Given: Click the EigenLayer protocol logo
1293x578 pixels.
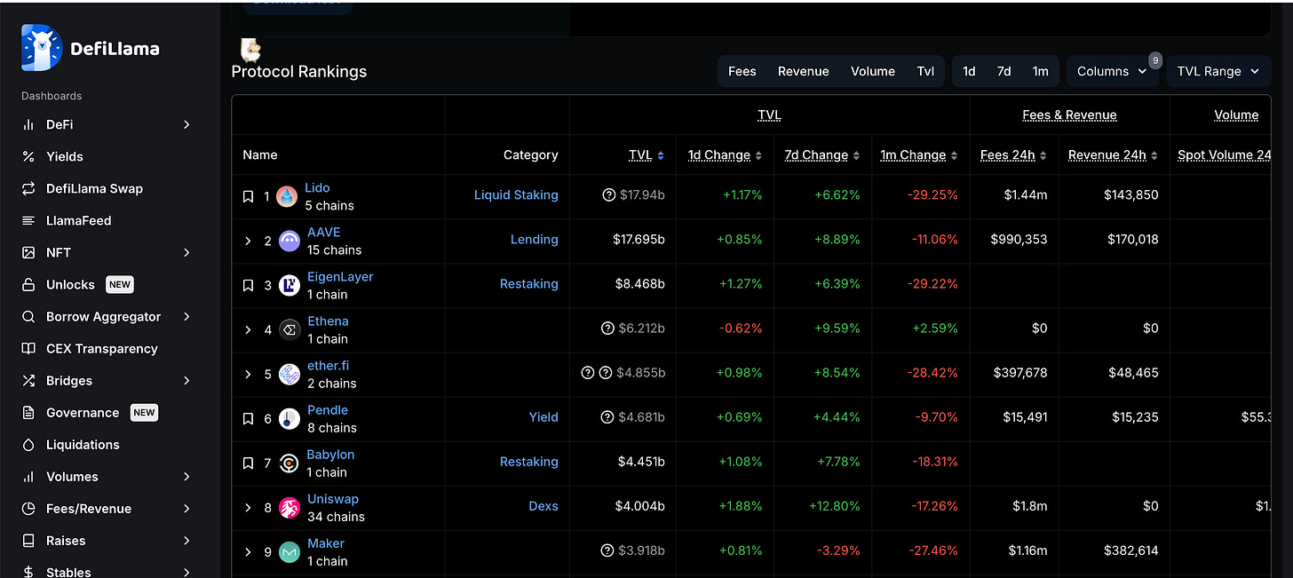Looking at the screenshot, I should [290, 286].
